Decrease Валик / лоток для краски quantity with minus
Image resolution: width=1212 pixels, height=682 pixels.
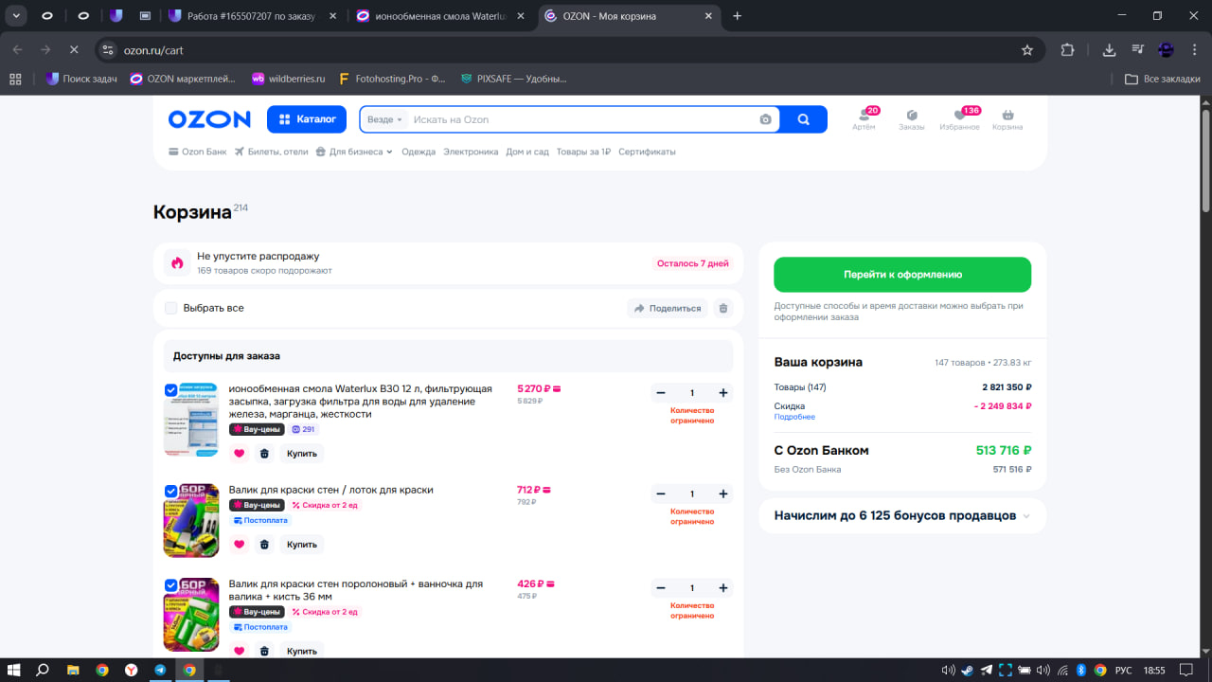pyautogui.click(x=661, y=494)
